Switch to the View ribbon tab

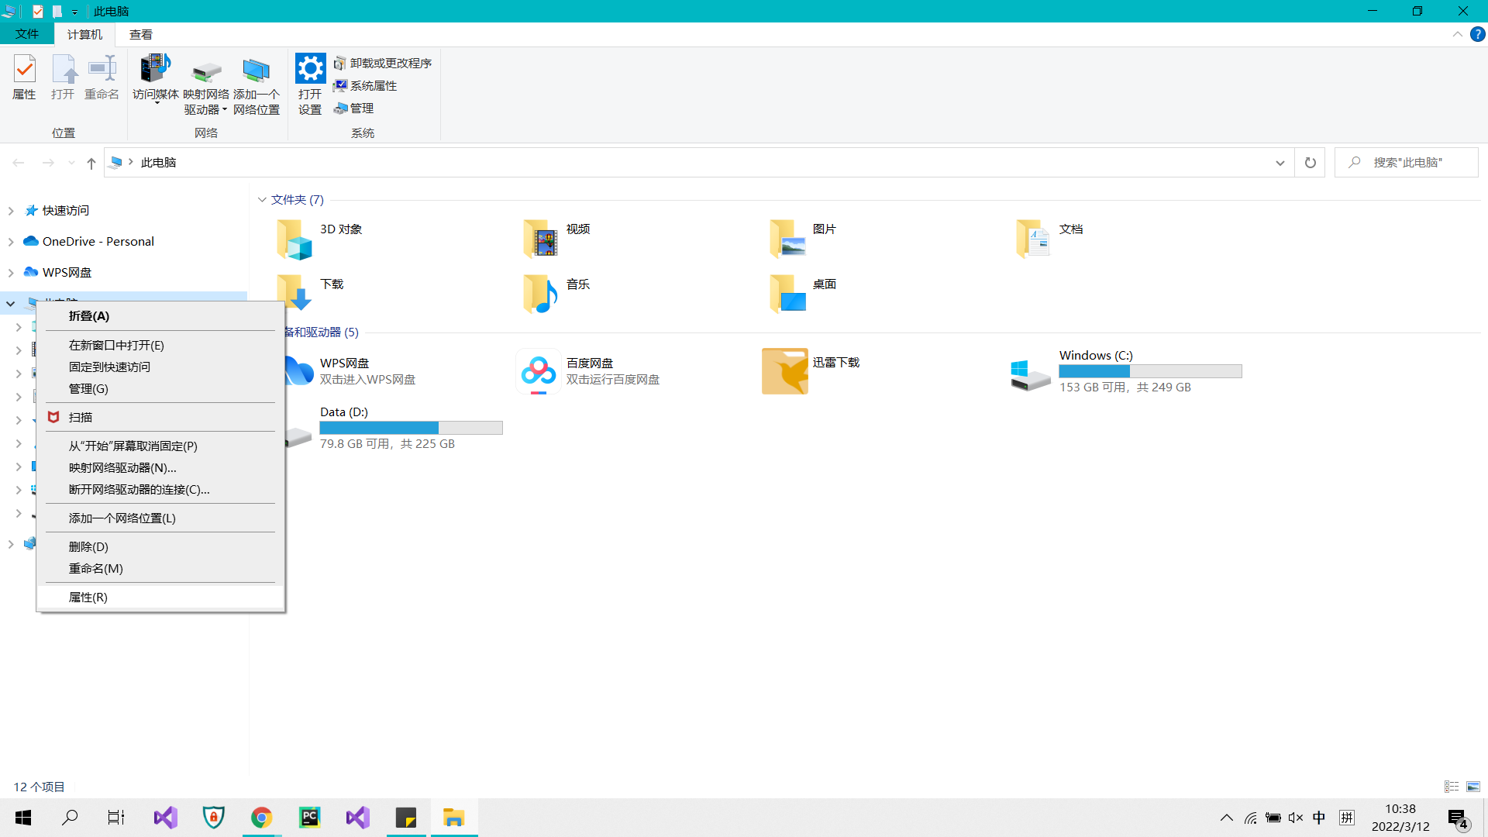click(140, 34)
